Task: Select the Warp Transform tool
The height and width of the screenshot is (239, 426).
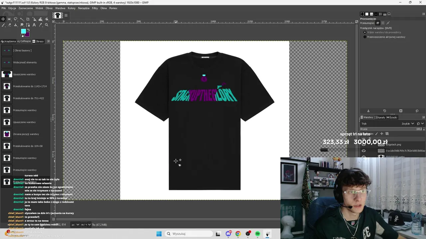Action: click(40, 19)
